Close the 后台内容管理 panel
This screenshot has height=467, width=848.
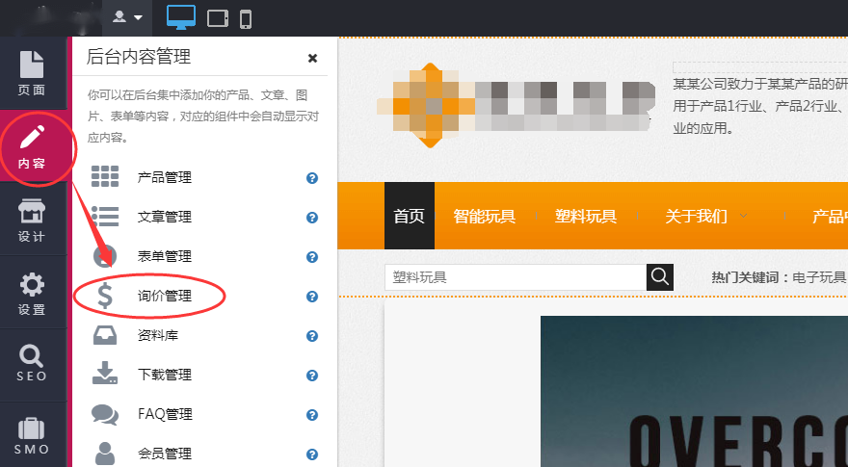tap(312, 58)
